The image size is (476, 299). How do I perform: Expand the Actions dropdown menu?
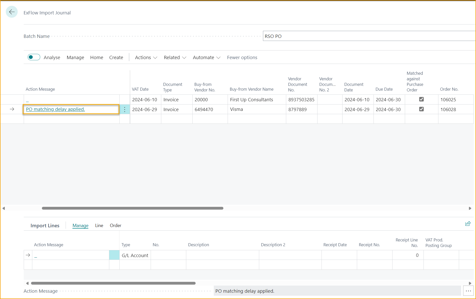pyautogui.click(x=146, y=58)
